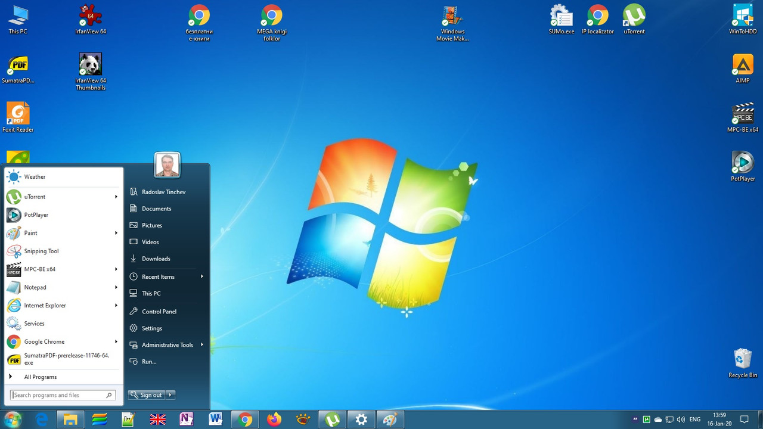The height and width of the screenshot is (429, 763).
Task: Select Windows Movie Maker desktop icon
Action: tap(453, 23)
